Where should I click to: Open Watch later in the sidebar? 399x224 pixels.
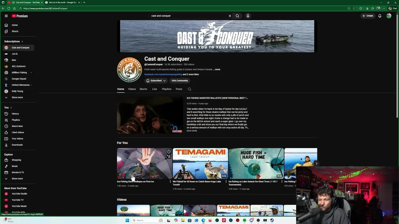pos(19,126)
